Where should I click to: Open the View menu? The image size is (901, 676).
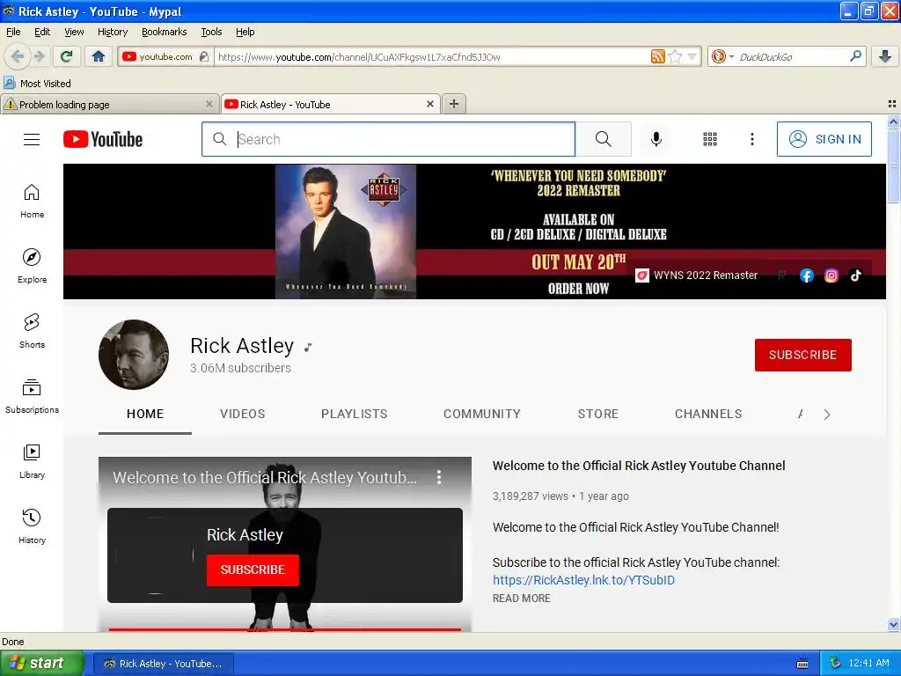(74, 32)
